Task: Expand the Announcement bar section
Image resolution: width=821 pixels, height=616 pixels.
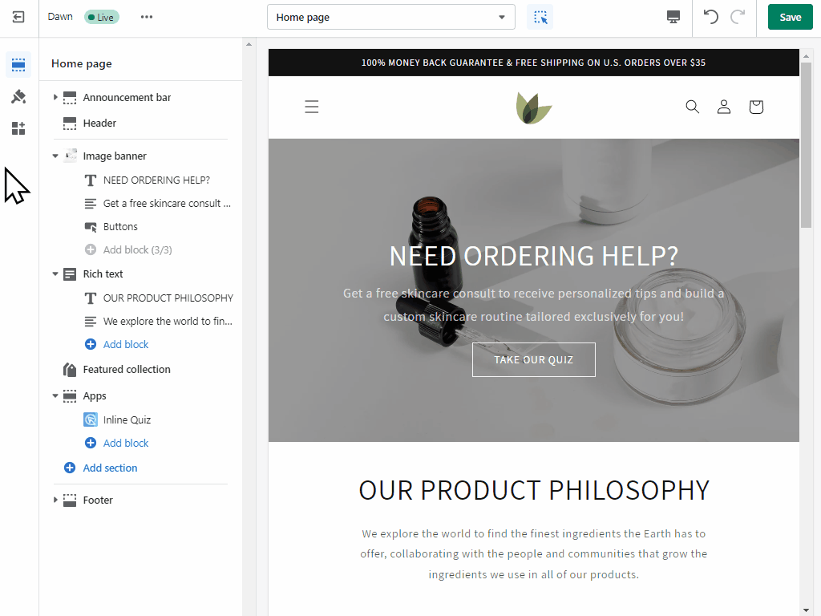Action: tap(55, 97)
